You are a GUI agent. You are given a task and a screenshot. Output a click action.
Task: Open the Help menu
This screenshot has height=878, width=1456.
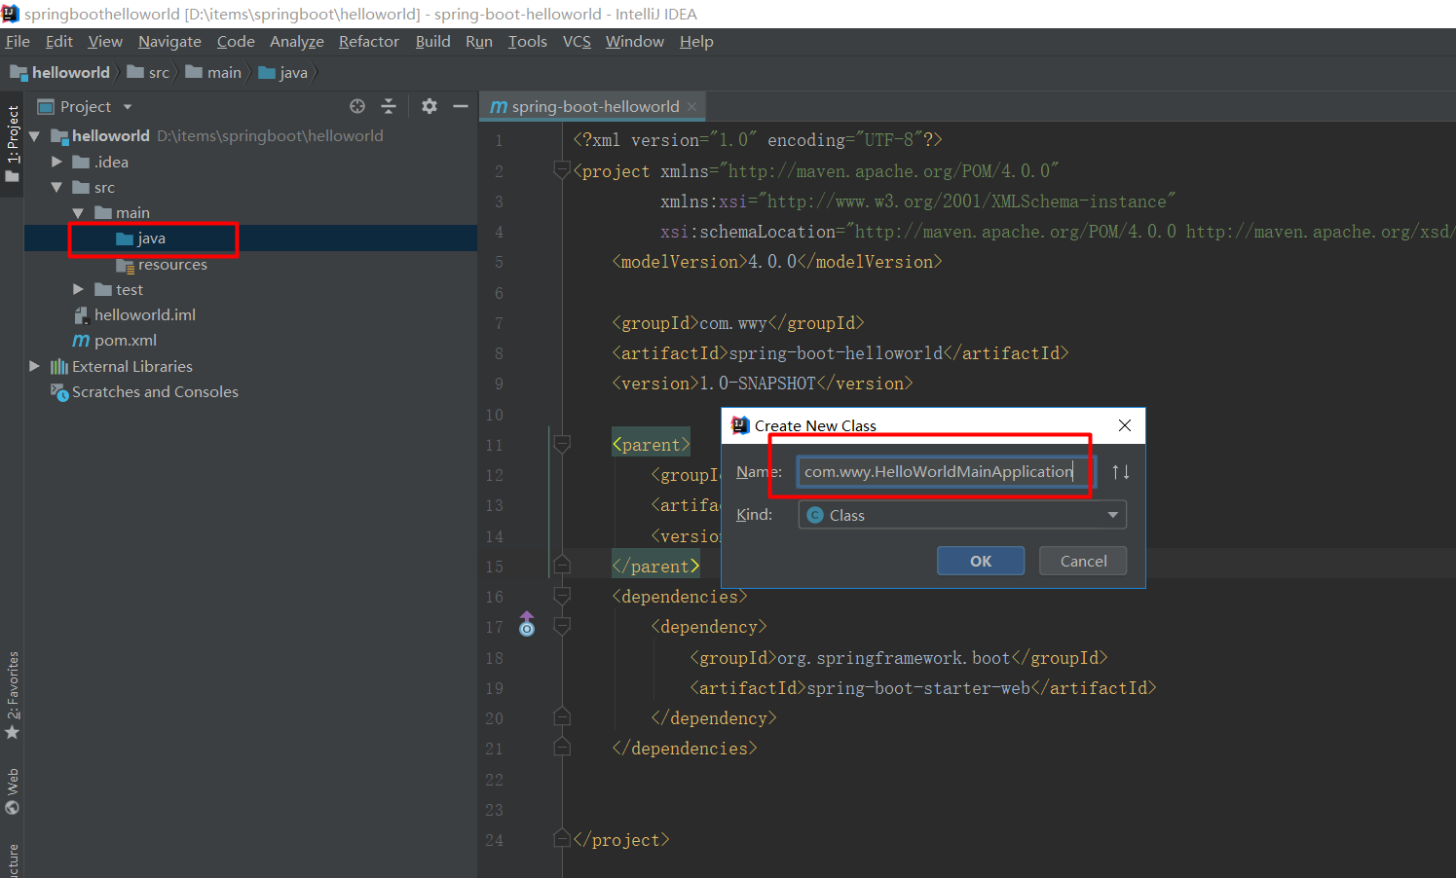coord(696,41)
